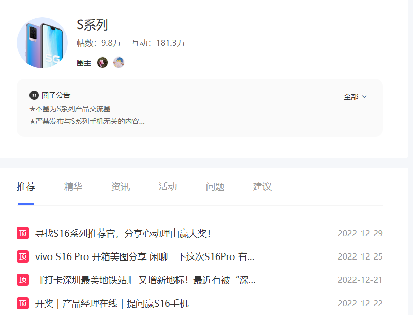
Task: Click the 圈主 label
Action: tap(84, 63)
